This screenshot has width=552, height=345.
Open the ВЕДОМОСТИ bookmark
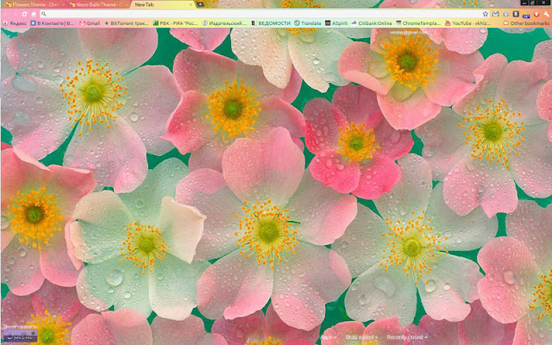tap(271, 23)
